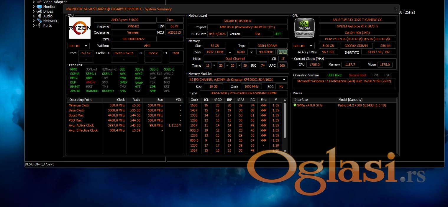Expand the Drives tree node

pos(34,11)
